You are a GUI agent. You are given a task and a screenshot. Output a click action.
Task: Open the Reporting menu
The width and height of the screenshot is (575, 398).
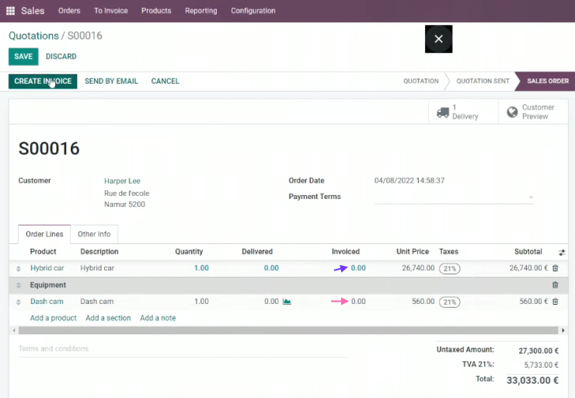pos(201,11)
